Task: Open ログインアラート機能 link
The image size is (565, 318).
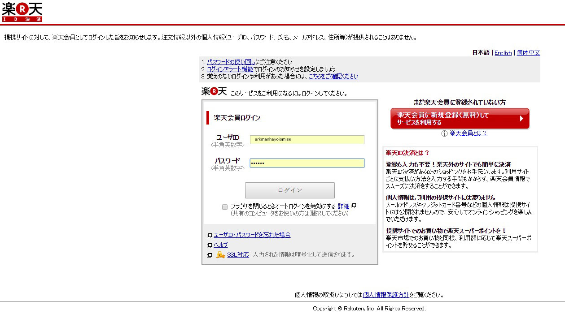Action: click(x=230, y=69)
